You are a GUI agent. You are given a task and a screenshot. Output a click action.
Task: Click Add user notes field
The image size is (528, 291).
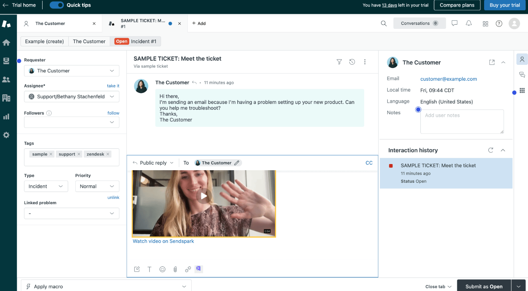[x=462, y=121]
